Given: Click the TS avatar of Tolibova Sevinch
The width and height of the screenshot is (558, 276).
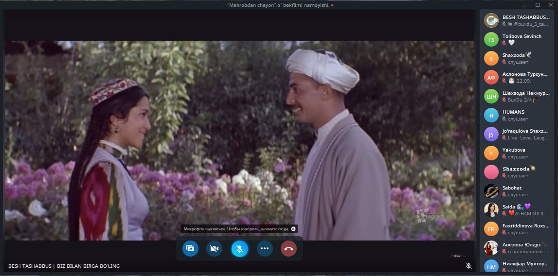Looking at the screenshot, I should click(491, 39).
